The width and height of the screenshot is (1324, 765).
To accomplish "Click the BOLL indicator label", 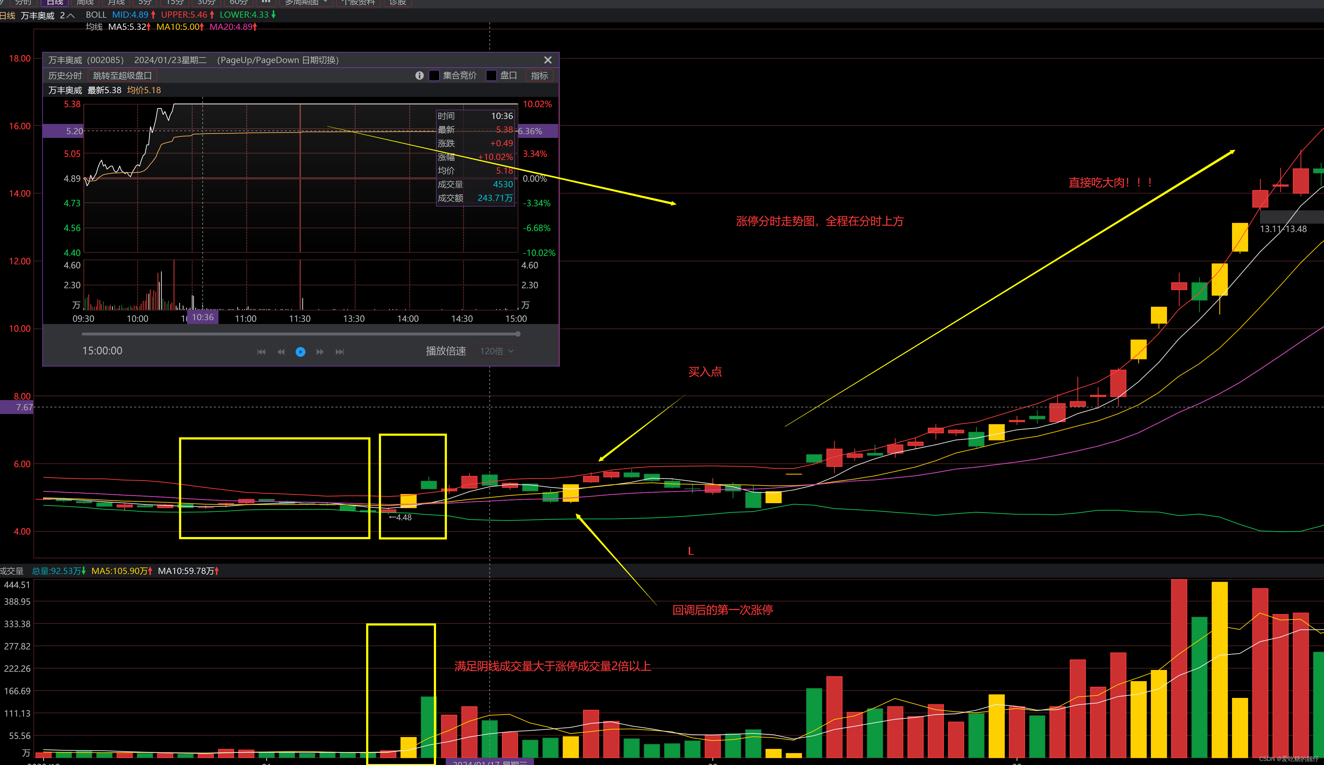I will [96, 15].
